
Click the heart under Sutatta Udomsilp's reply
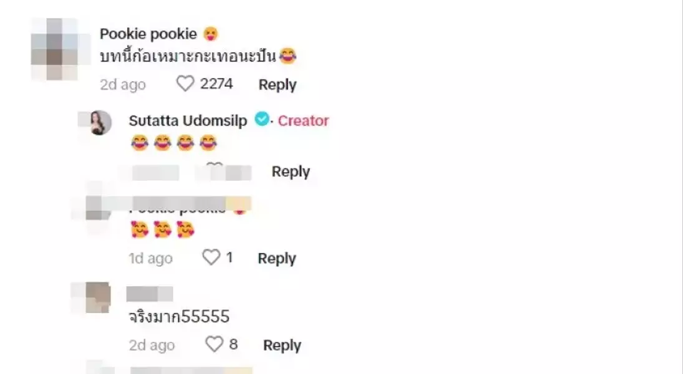click(x=214, y=168)
